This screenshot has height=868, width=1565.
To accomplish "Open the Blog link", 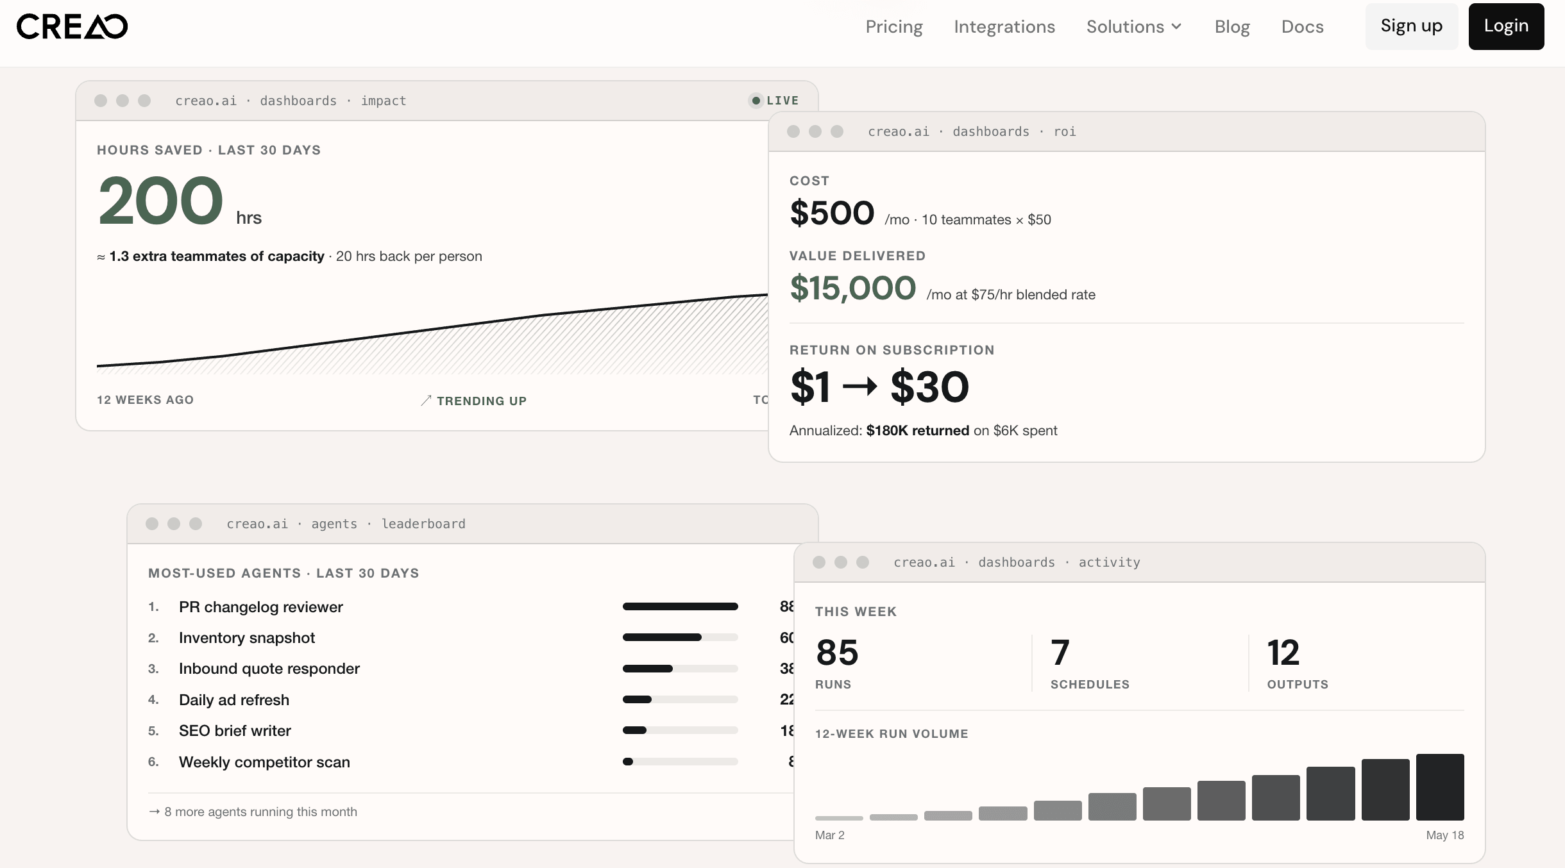I will click(x=1232, y=26).
